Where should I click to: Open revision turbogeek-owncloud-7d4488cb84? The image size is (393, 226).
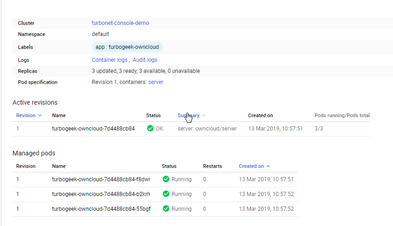[x=94, y=128]
